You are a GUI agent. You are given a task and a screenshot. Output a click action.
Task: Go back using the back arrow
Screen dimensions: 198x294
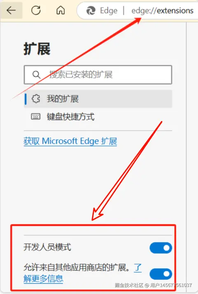(11, 10)
